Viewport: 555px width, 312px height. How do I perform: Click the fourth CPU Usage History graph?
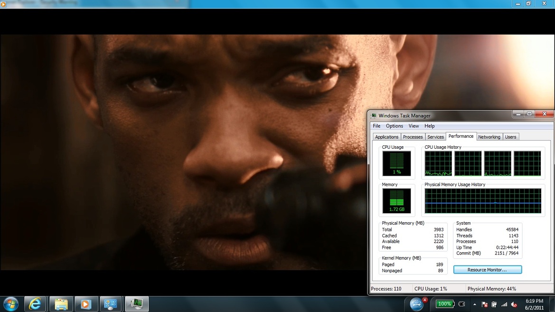[527, 163]
